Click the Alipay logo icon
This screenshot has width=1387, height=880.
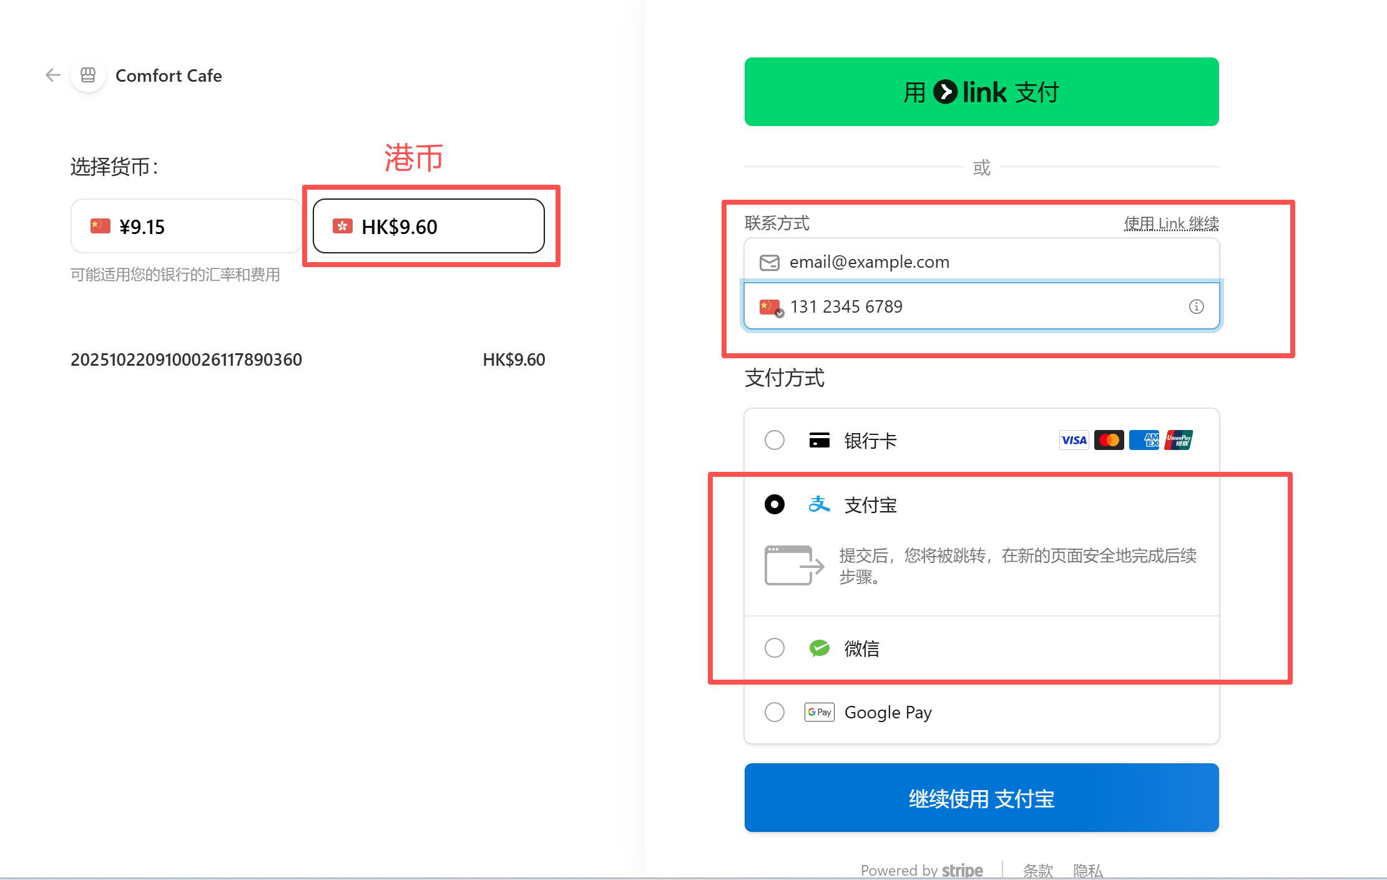pyautogui.click(x=818, y=504)
